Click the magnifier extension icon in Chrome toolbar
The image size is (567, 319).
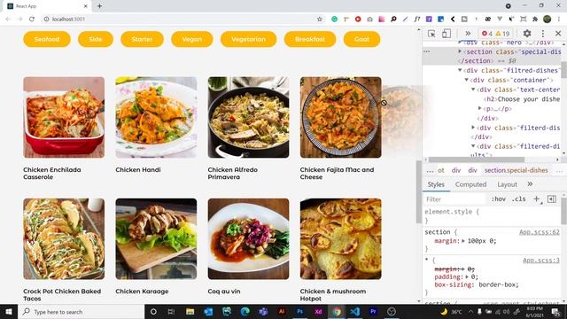pyautogui.click(x=393, y=19)
